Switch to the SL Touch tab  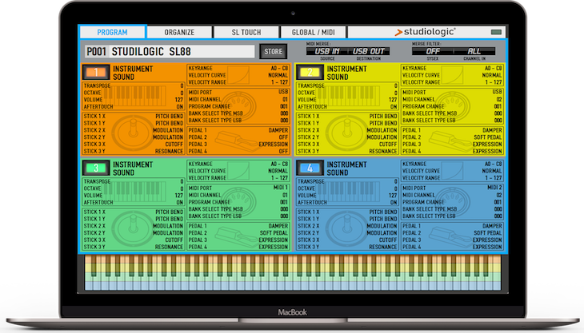tap(245, 32)
